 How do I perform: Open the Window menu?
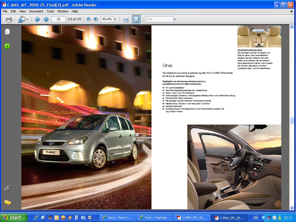[63, 11]
